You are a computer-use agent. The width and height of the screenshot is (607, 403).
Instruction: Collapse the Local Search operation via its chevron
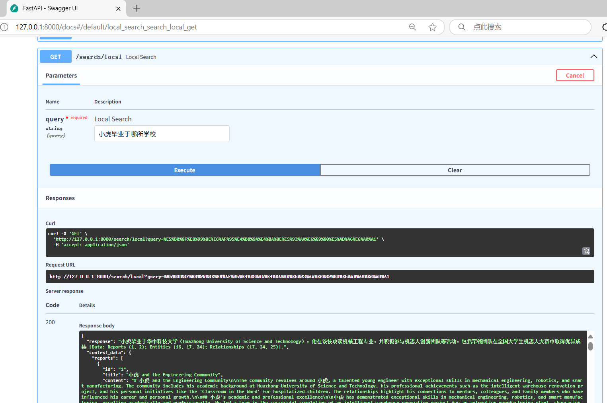593,56
